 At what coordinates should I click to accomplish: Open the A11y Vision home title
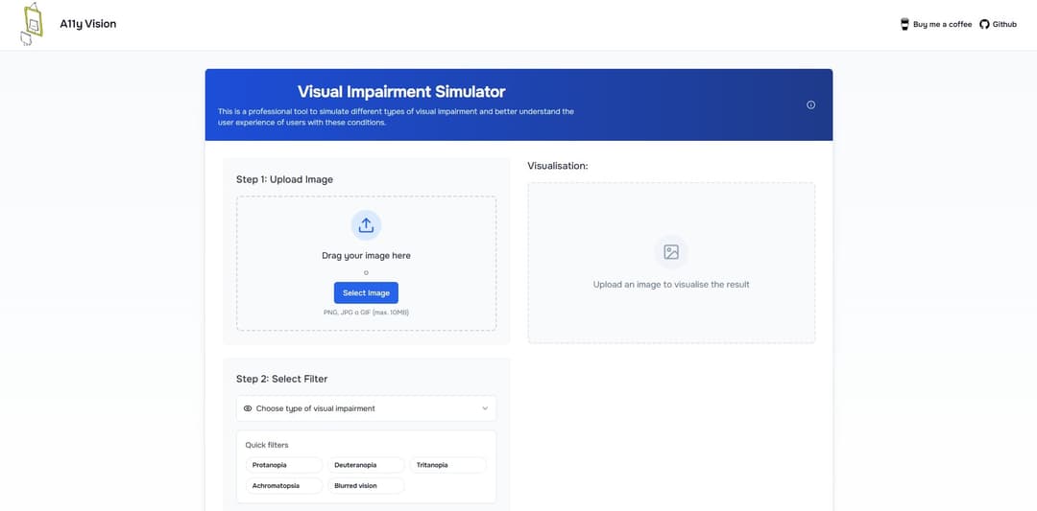(x=87, y=24)
